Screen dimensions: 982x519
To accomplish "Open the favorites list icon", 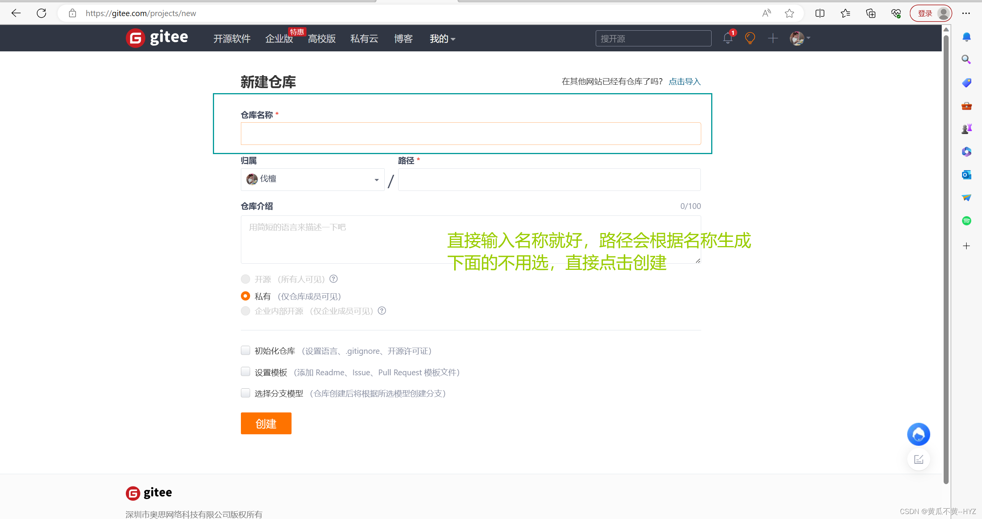I will (845, 13).
